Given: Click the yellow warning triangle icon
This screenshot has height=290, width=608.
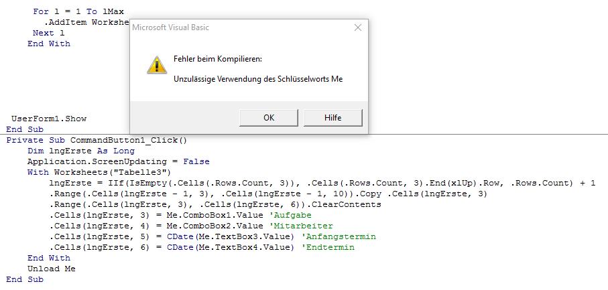Looking at the screenshot, I should tap(157, 65).
